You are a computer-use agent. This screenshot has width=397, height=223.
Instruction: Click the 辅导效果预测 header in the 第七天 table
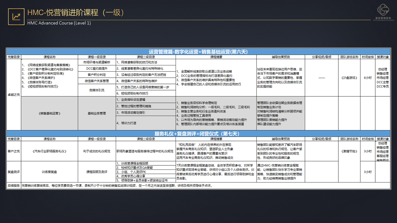[x=280, y=139]
